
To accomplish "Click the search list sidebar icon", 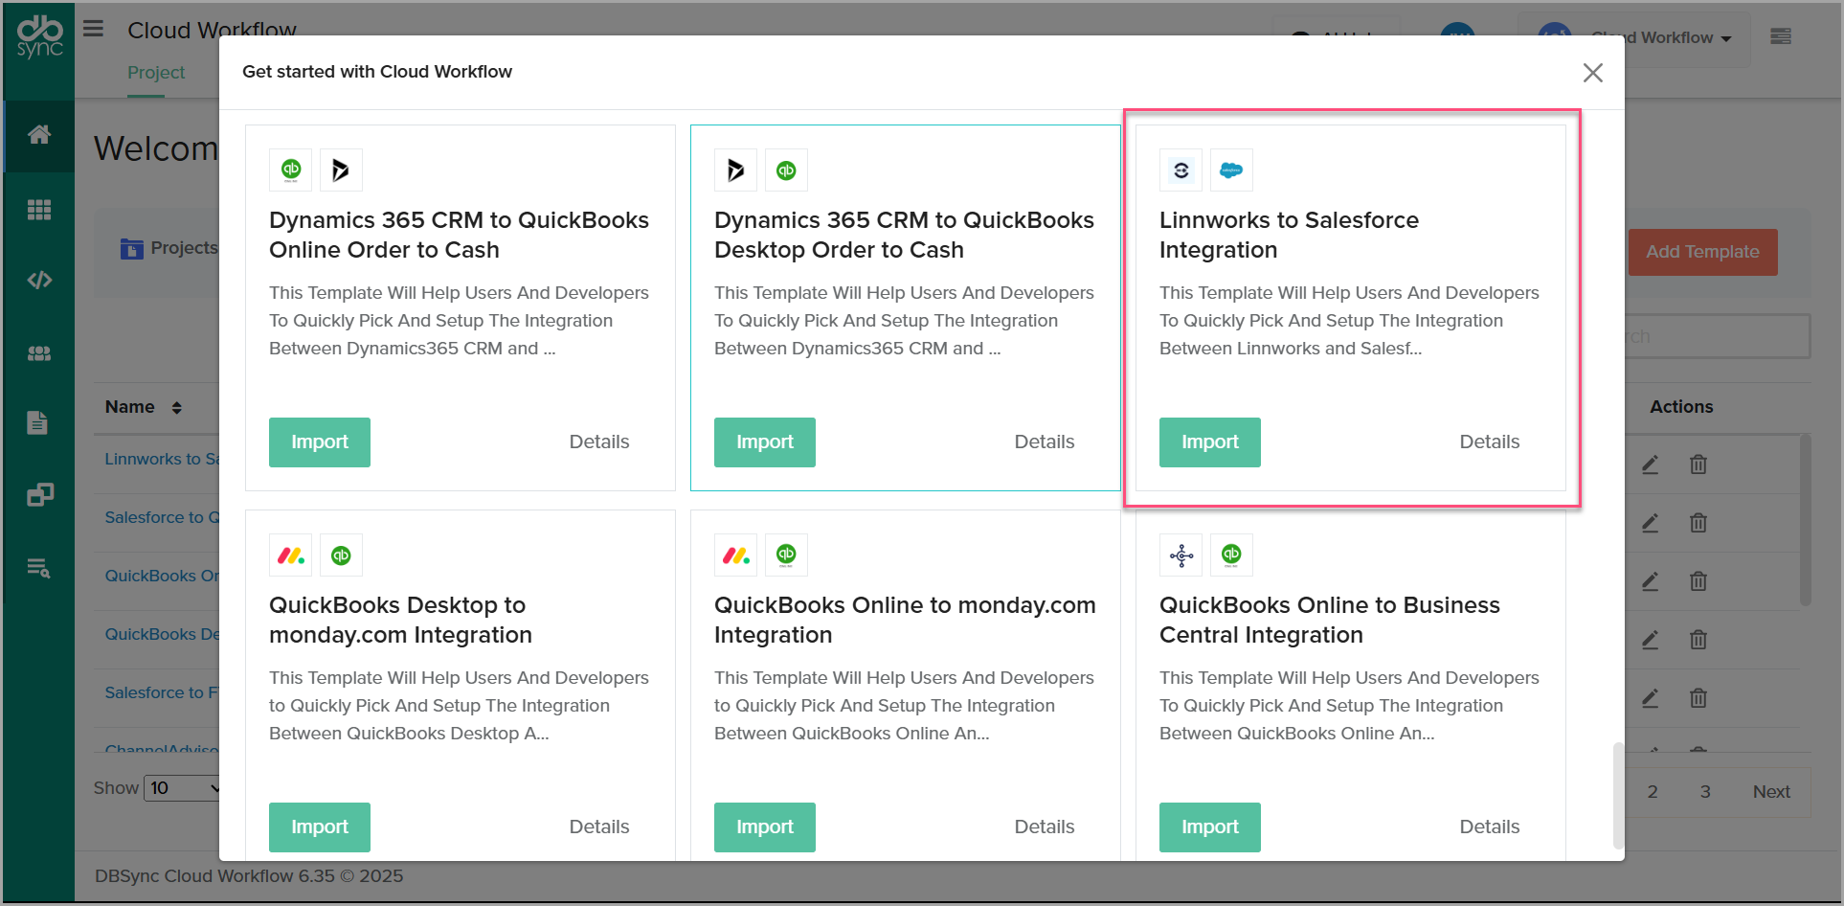I will (39, 568).
